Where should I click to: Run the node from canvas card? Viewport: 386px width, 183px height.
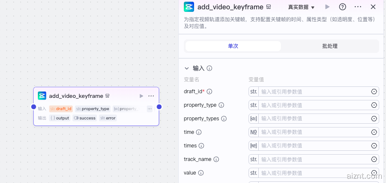141,96
